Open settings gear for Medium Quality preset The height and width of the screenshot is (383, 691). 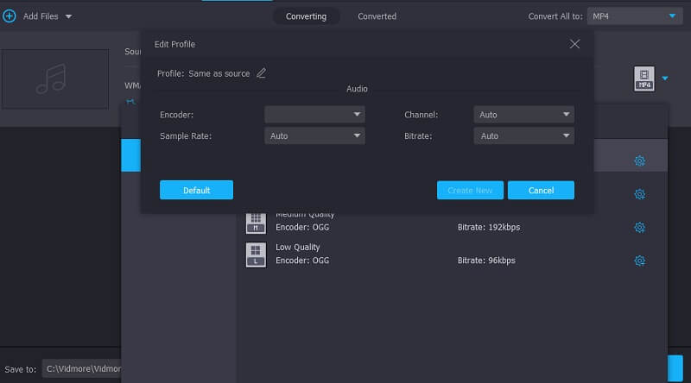click(639, 228)
